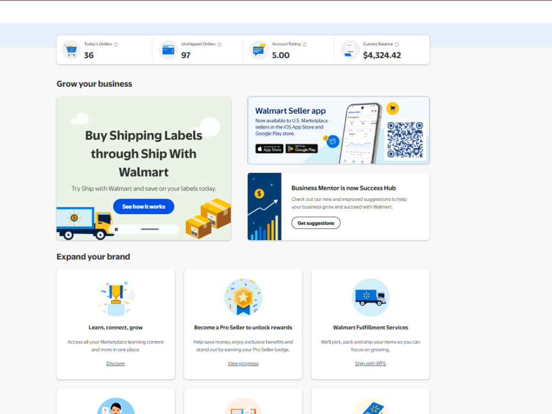
Task: Click the carousel slide indicator bar
Action: coord(150,229)
